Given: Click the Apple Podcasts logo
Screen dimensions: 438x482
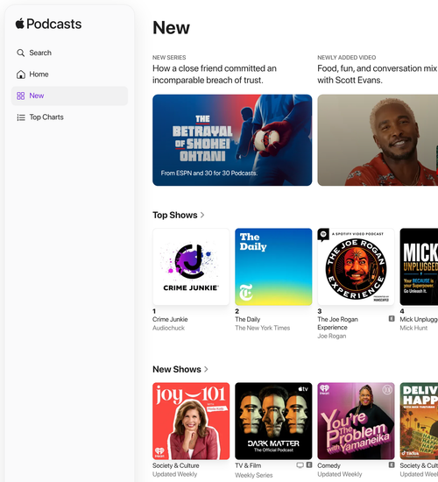Looking at the screenshot, I should click(48, 24).
